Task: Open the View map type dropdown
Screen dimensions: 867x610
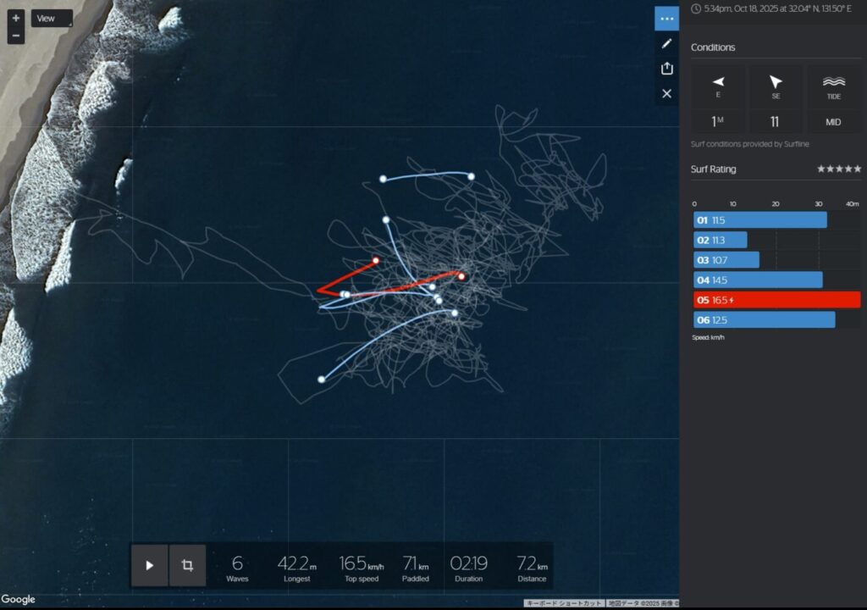Action: coord(52,19)
